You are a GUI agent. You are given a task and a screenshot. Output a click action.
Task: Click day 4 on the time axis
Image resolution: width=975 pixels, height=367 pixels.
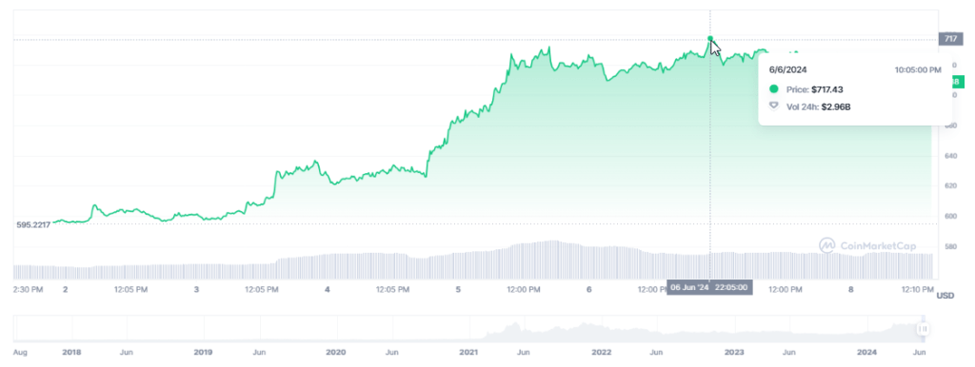328,289
